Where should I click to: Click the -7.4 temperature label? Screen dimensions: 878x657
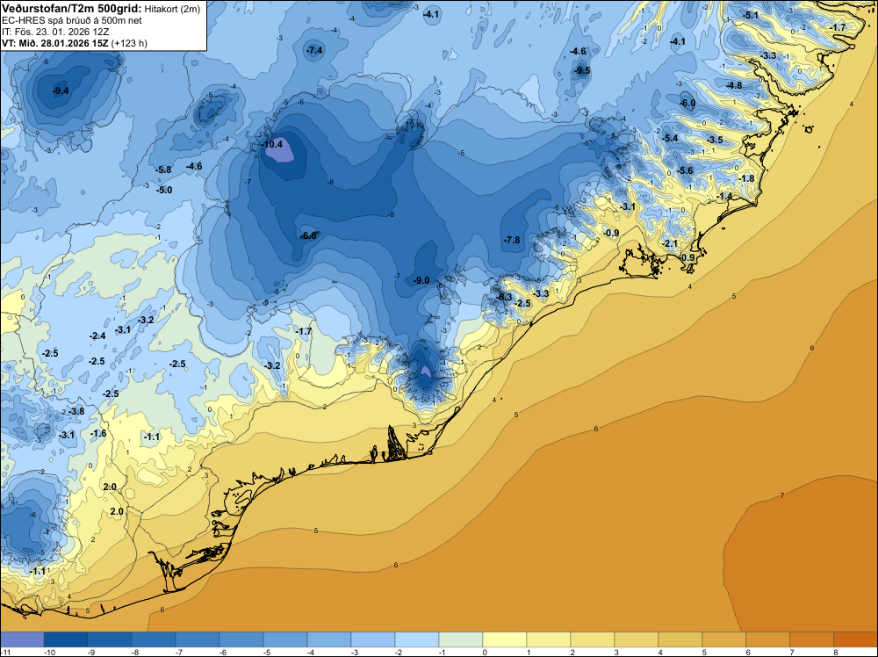[314, 50]
